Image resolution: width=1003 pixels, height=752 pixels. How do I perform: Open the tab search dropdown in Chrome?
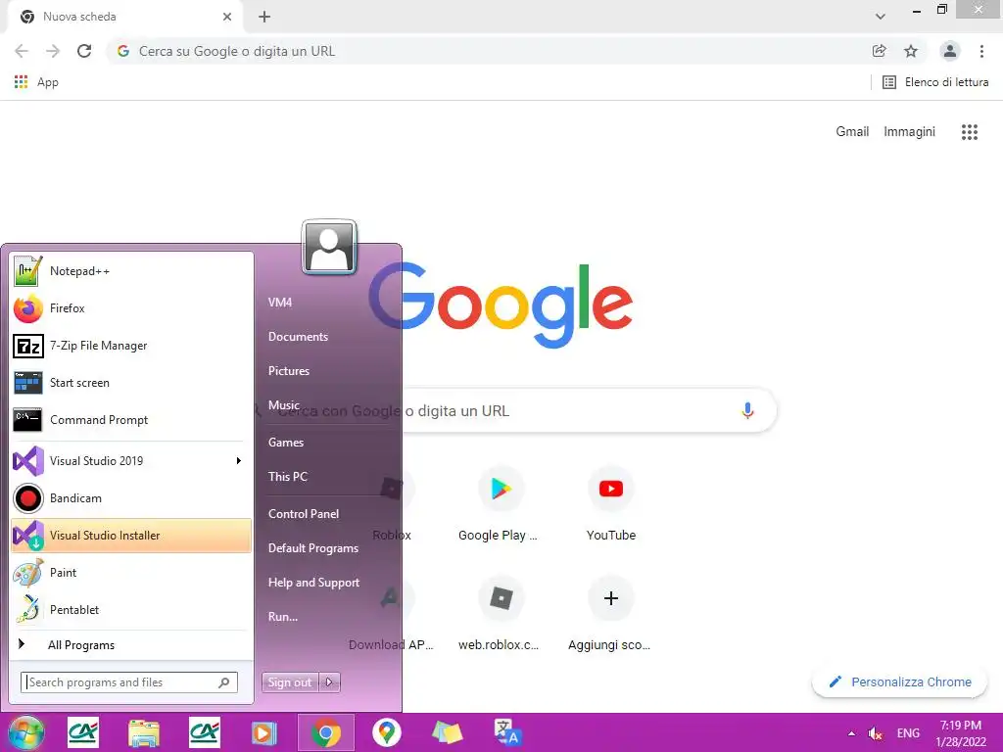[881, 17]
